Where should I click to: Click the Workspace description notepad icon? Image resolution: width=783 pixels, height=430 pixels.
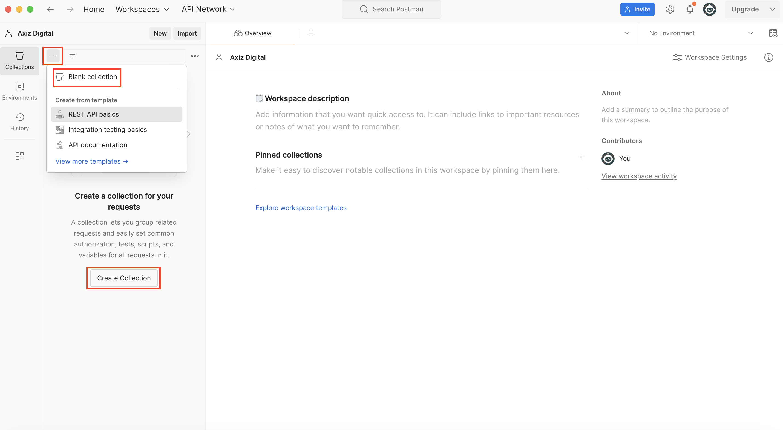[x=259, y=98]
